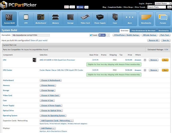Click the Register link

click(149, 3)
